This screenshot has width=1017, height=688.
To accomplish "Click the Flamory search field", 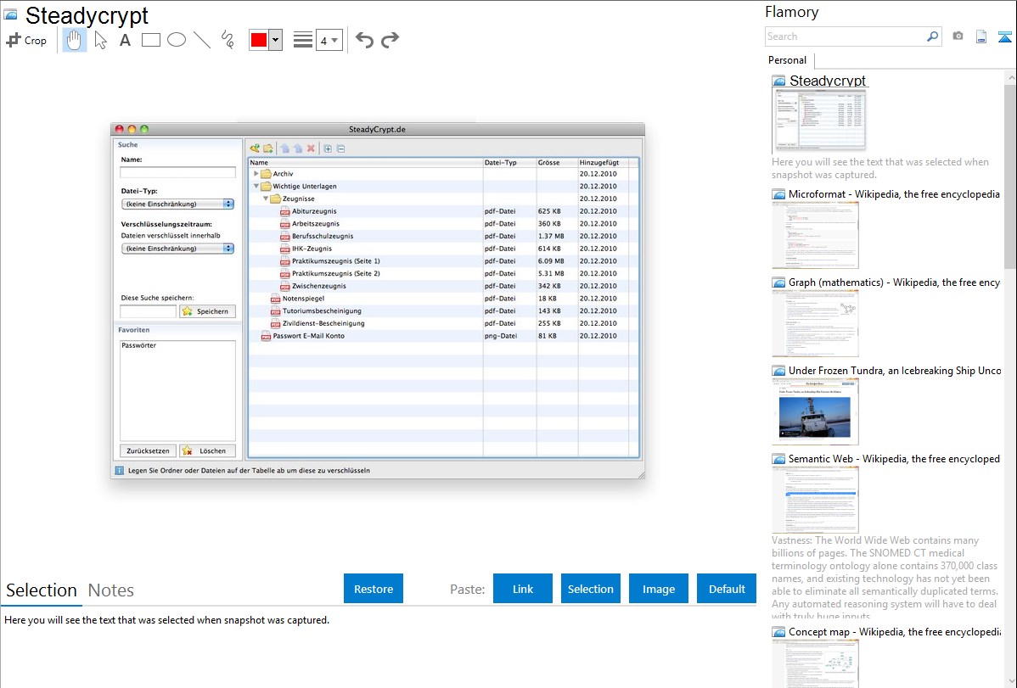I will pyautogui.click(x=846, y=36).
